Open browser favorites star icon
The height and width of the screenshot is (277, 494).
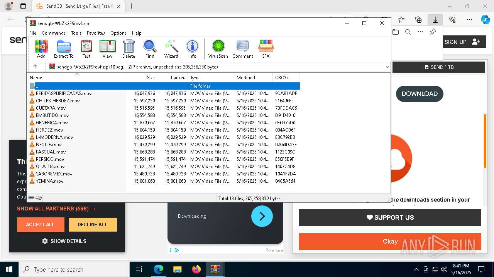(401, 20)
